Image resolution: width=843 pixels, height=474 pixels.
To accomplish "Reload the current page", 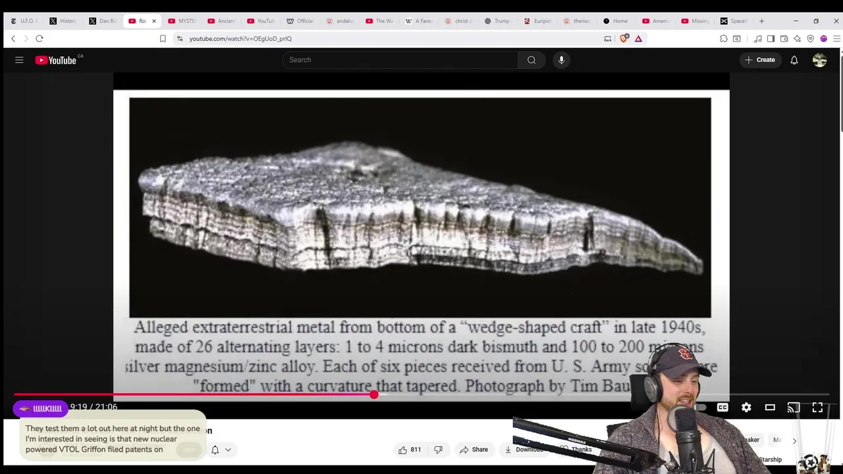I will (x=40, y=39).
